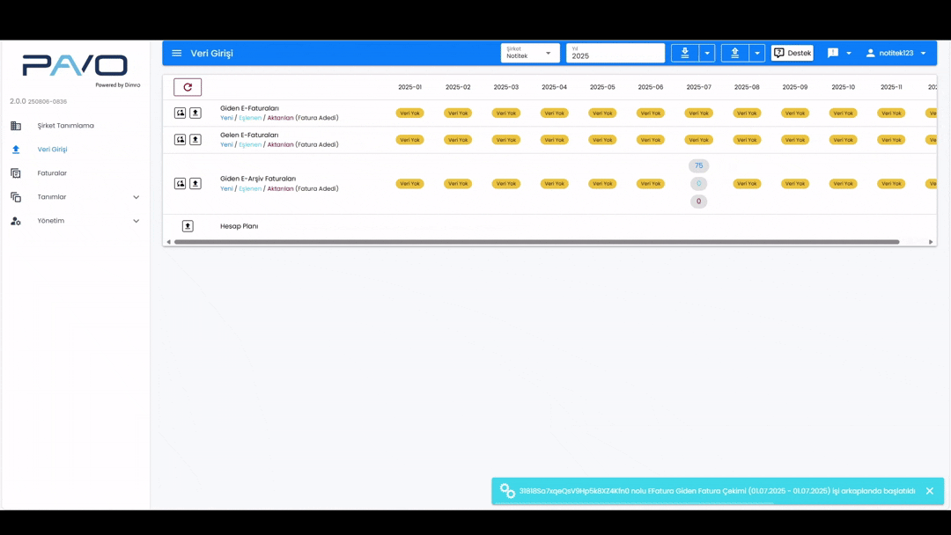The width and height of the screenshot is (951, 535).
Task: Click the Destek support button
Action: coord(792,53)
